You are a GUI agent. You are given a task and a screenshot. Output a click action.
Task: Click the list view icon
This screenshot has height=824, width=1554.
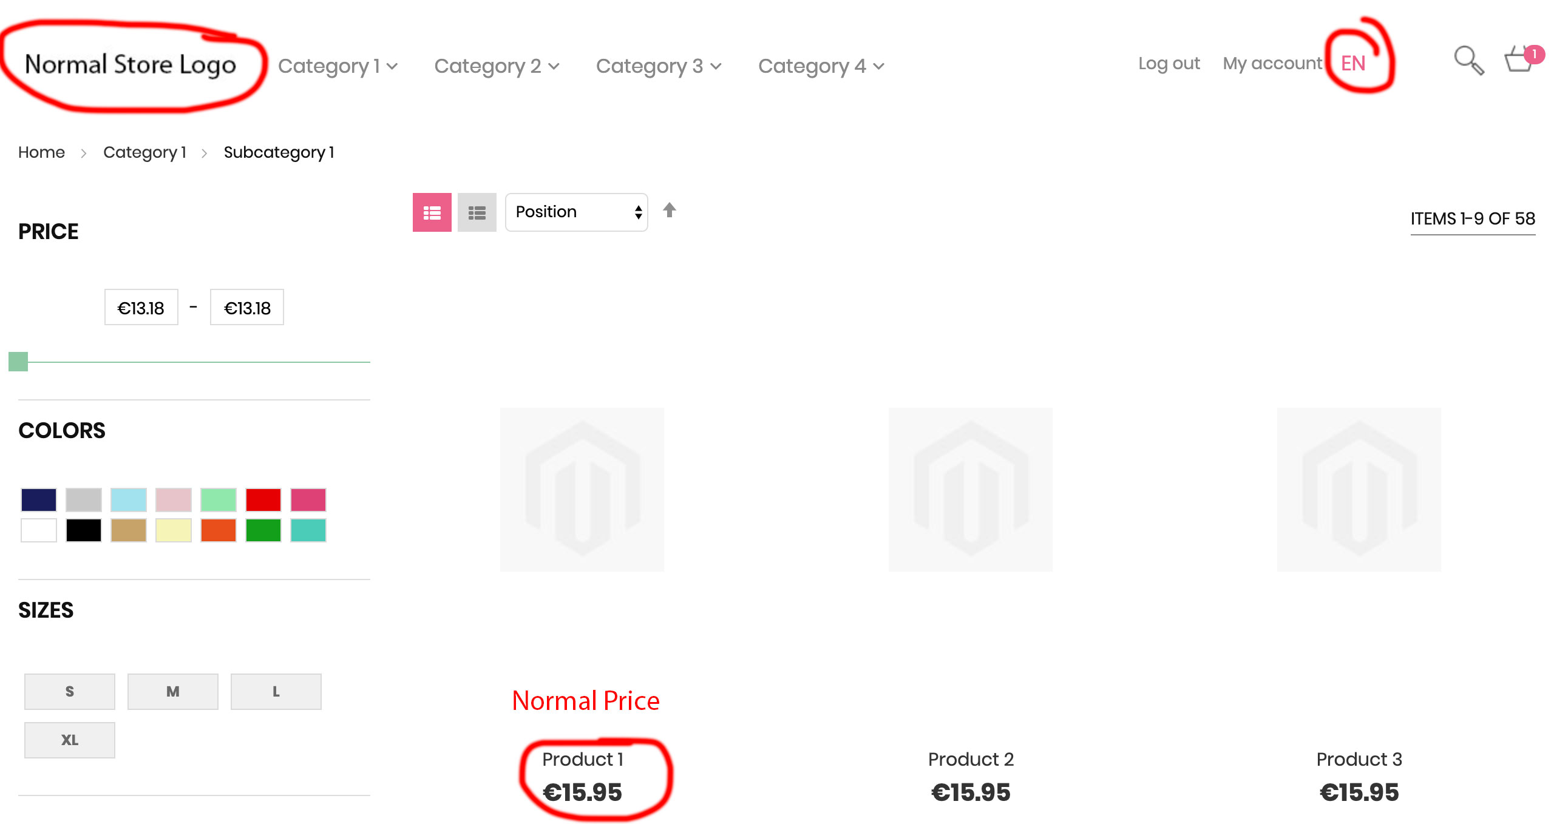476,212
